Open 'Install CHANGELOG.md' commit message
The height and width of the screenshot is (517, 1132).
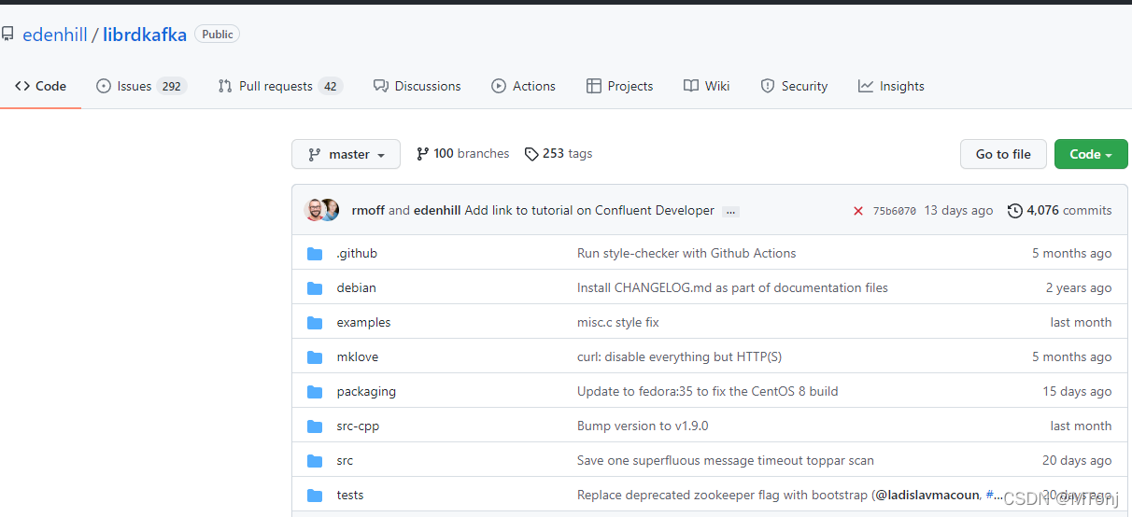point(732,287)
